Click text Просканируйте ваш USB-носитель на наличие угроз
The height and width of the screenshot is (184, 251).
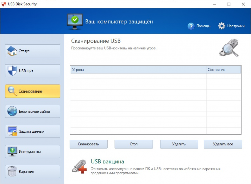114,48
